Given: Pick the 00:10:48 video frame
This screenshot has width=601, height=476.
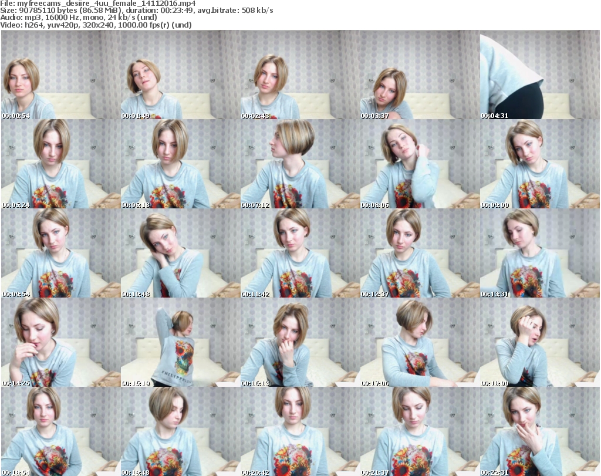Looking at the screenshot, I should point(181,254).
